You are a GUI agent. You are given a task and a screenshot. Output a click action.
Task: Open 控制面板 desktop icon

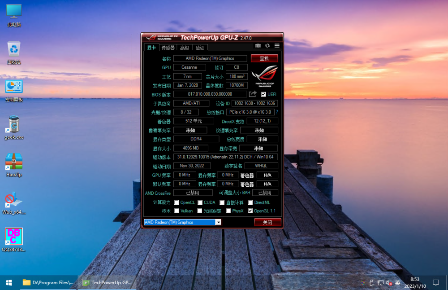14,91
